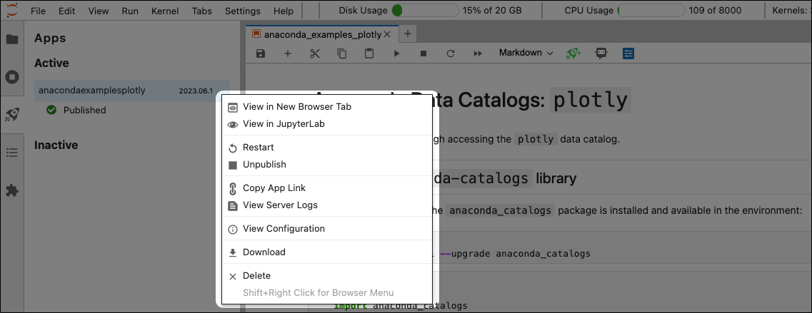Screen dimensions: 812x313
Task: Click the Disk Usage progress bar
Action: pyautogui.click(x=425, y=11)
